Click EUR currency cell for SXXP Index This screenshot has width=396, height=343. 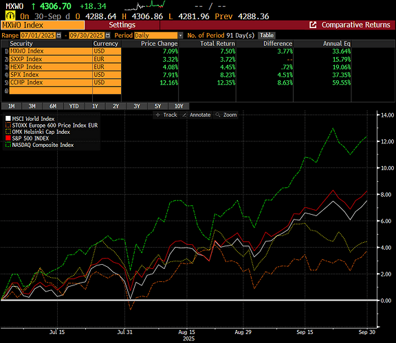point(107,59)
